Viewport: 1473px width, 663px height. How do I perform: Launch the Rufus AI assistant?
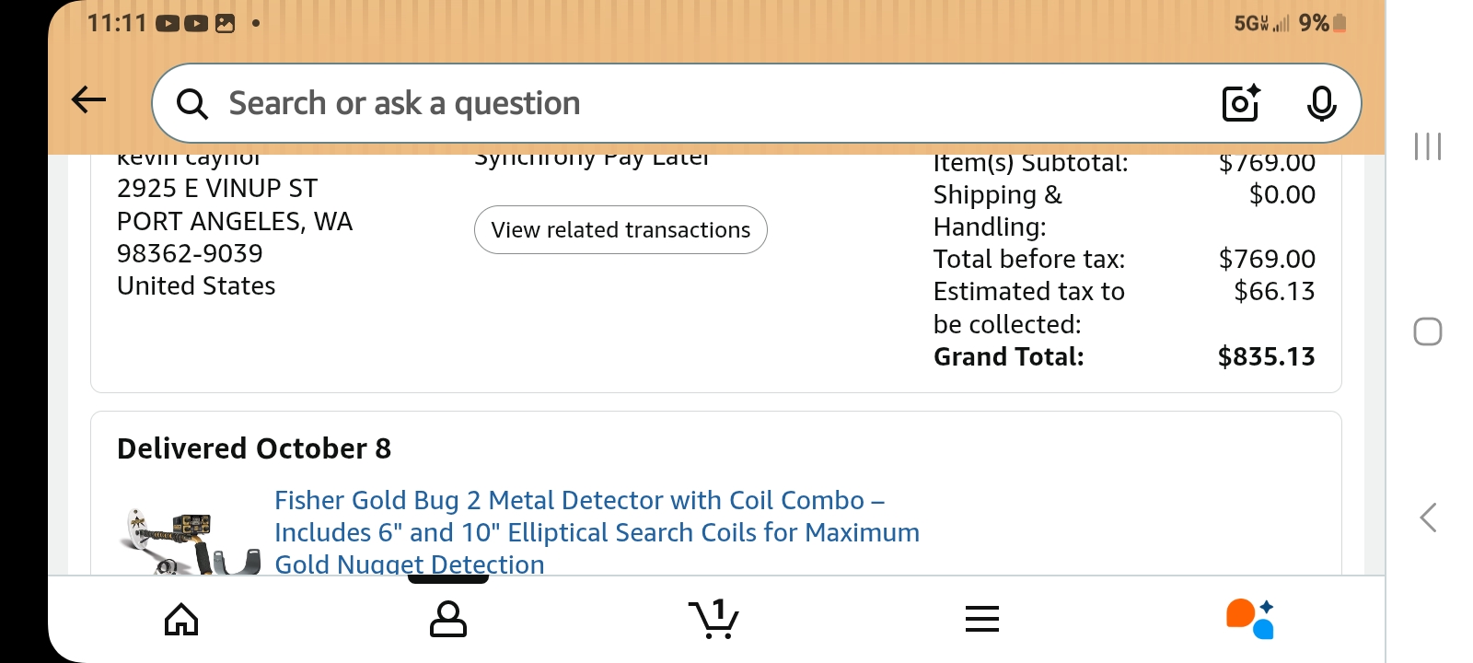click(1249, 619)
